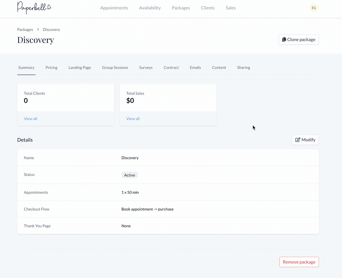Click the Remove package button
The width and height of the screenshot is (342, 278).
(299, 262)
